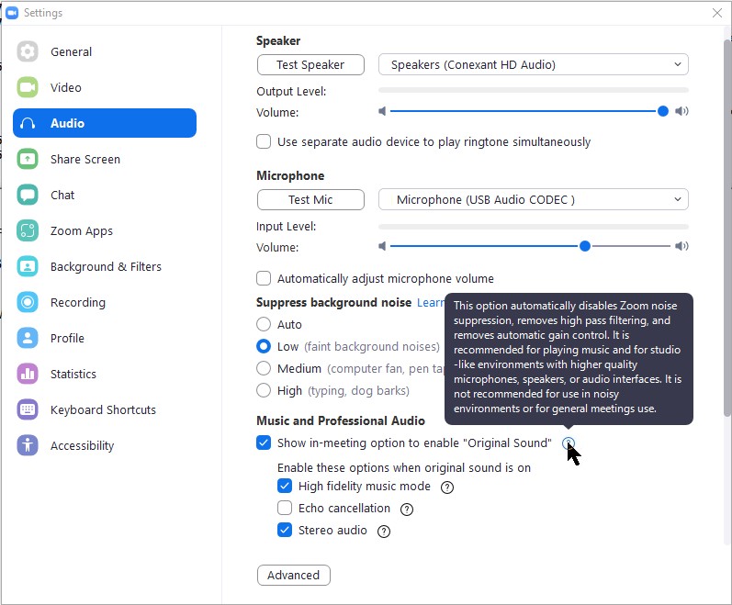Switch to Video settings
Viewport: 732px width, 605px height.
pyautogui.click(x=105, y=87)
